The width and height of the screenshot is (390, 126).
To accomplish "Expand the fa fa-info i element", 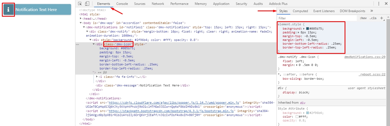I will pos(97,77).
